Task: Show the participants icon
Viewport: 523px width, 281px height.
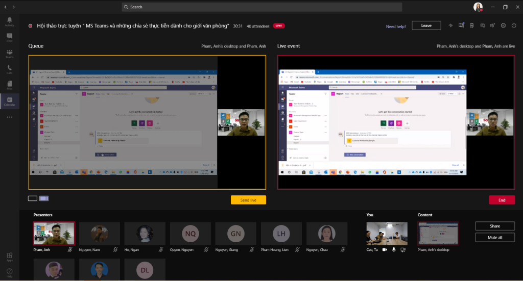Action: click(x=492, y=25)
